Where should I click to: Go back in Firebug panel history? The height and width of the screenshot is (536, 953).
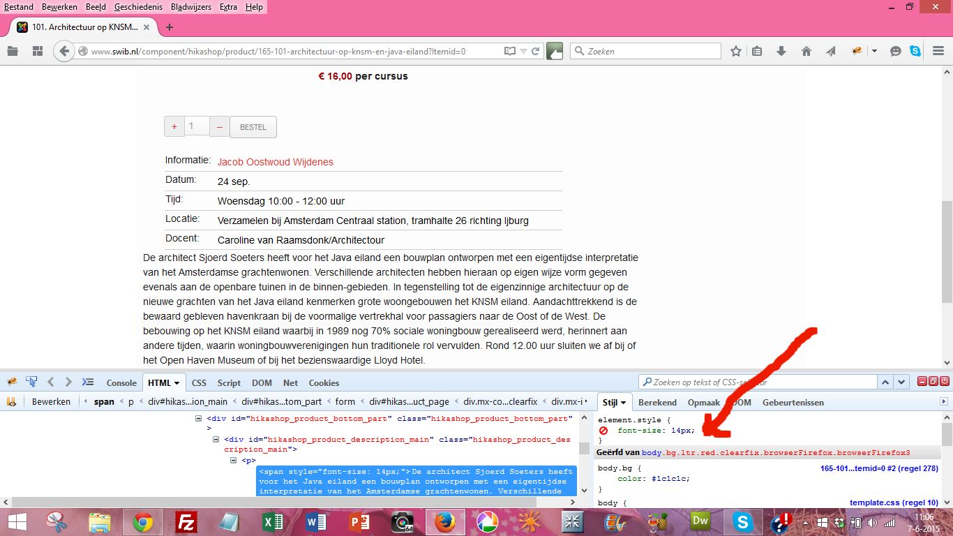click(x=50, y=382)
